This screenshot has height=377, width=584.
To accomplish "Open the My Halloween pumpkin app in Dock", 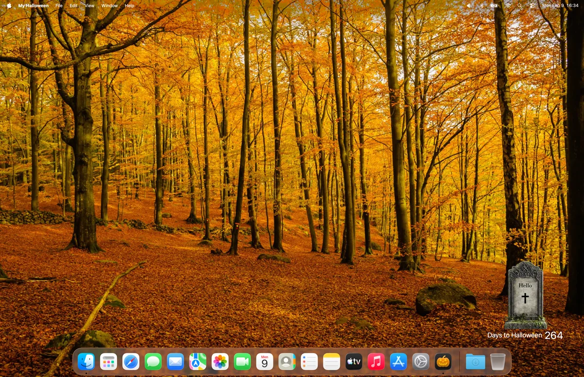I will click(443, 361).
